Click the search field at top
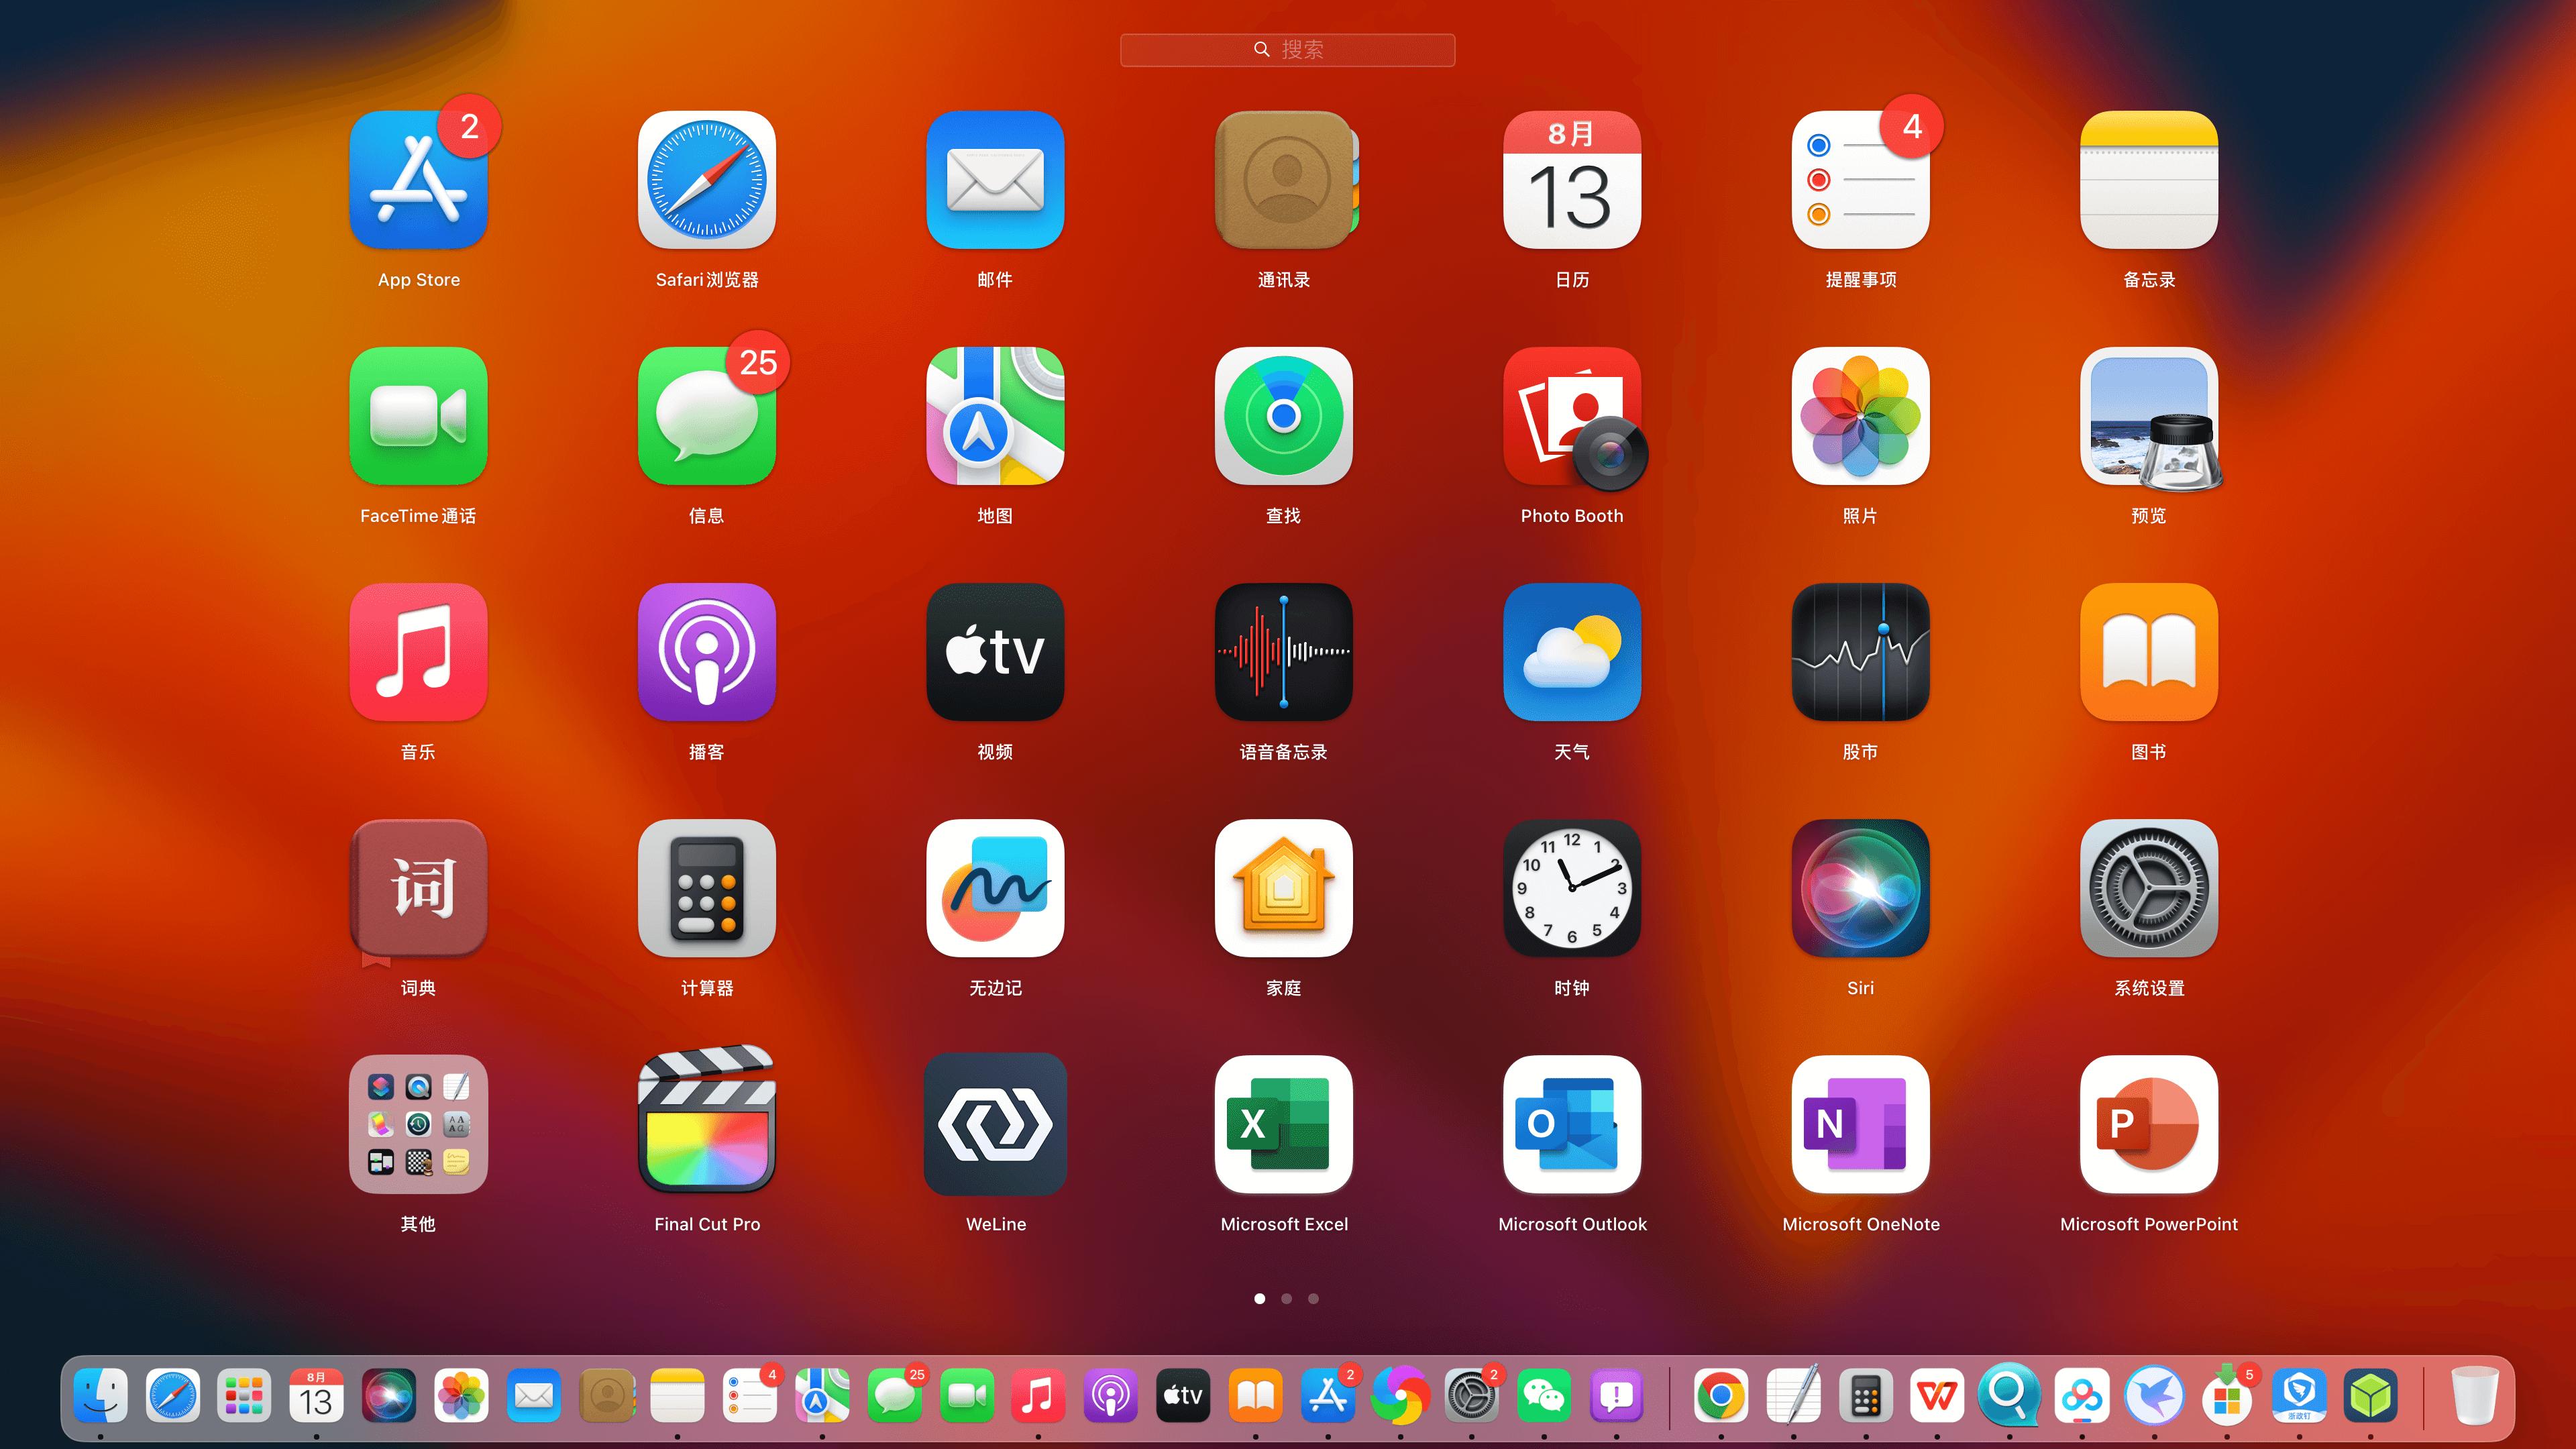Viewport: 2576px width, 1449px height. [1288, 48]
